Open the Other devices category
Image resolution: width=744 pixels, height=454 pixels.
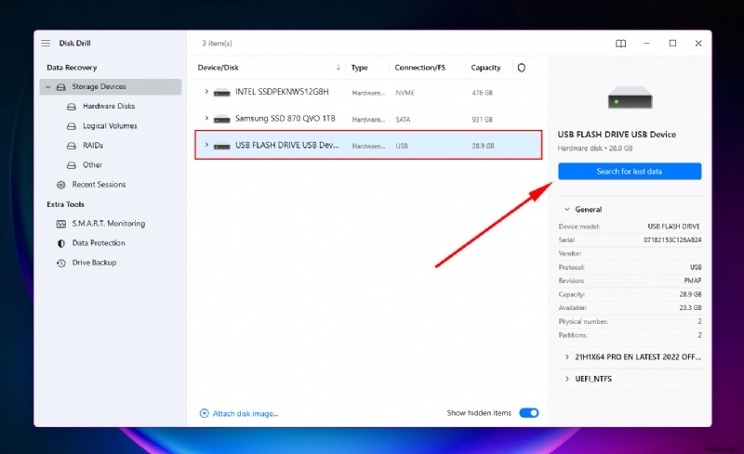click(x=92, y=164)
